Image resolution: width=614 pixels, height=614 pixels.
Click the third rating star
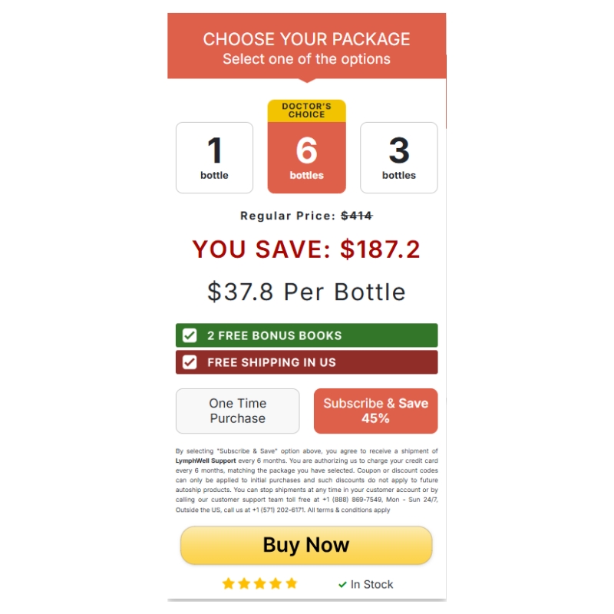[x=259, y=583]
